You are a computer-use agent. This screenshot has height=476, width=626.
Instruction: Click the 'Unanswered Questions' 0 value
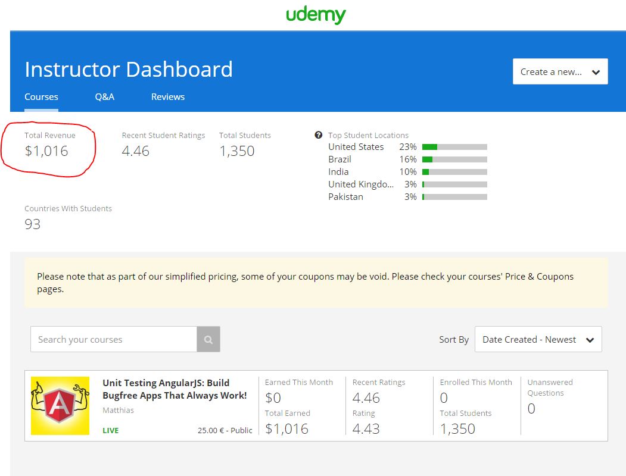click(531, 409)
